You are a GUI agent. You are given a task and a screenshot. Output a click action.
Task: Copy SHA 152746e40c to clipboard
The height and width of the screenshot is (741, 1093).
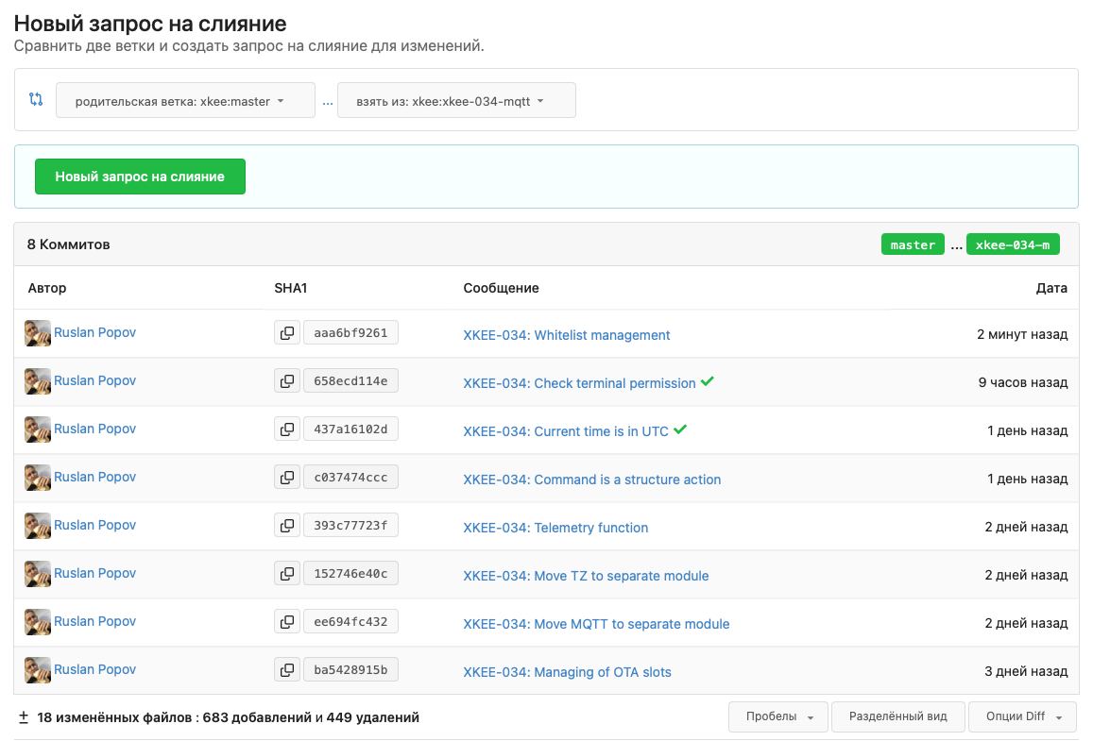[x=286, y=573]
